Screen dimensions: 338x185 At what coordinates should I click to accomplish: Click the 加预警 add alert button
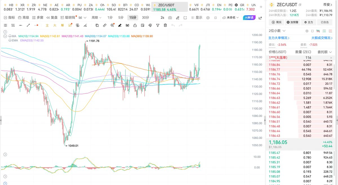click(292, 22)
